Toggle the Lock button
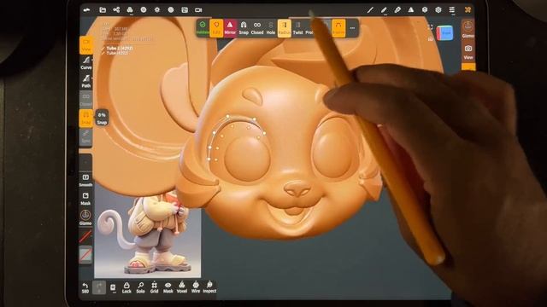The image size is (547, 307). (x=126, y=288)
